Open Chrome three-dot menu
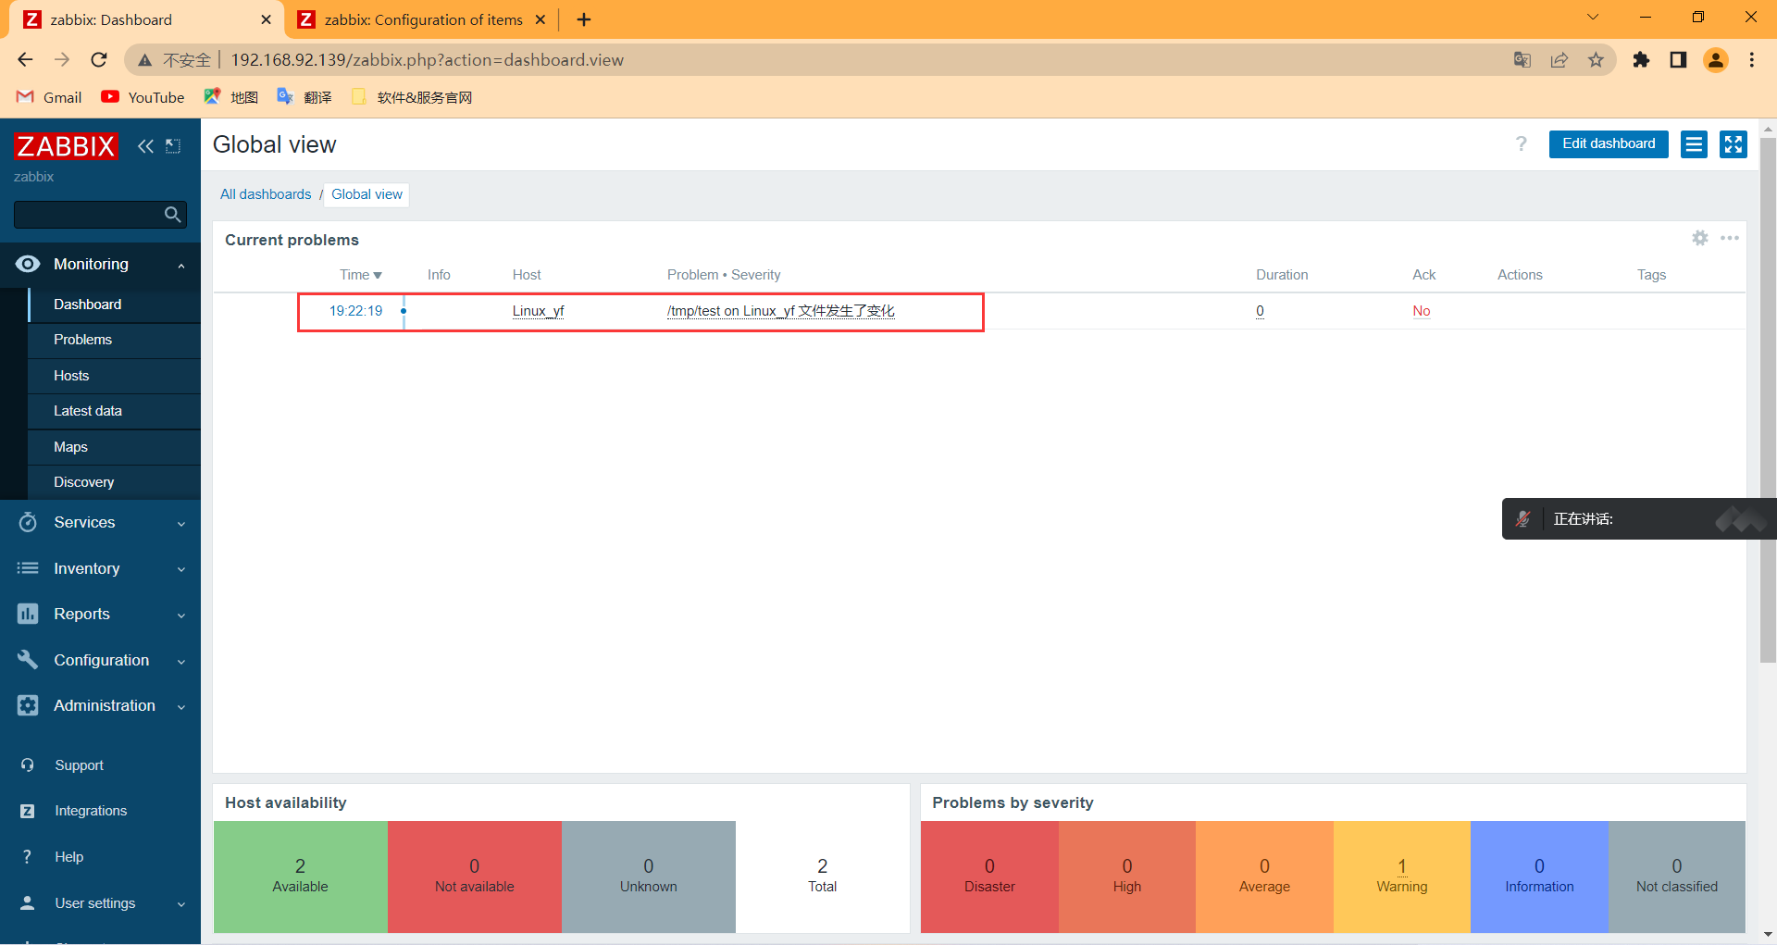The image size is (1777, 945). tap(1752, 60)
